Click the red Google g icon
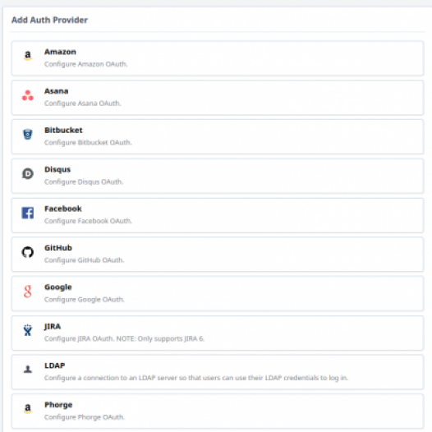This screenshot has height=432, width=432. (x=28, y=292)
